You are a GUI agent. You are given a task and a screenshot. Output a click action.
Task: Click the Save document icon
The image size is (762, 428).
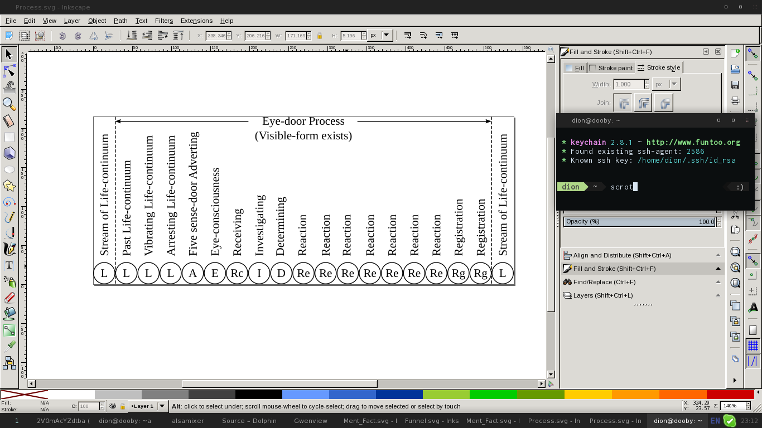click(735, 85)
